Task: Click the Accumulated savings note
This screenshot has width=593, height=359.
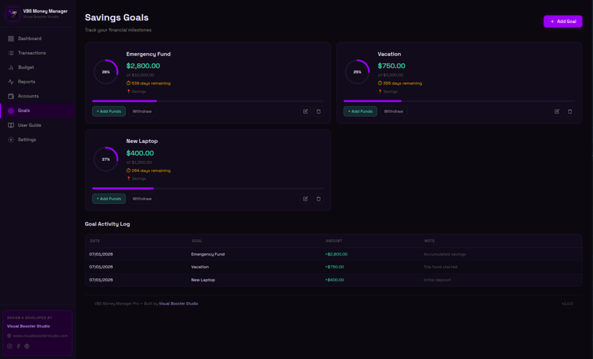Action: (445, 254)
